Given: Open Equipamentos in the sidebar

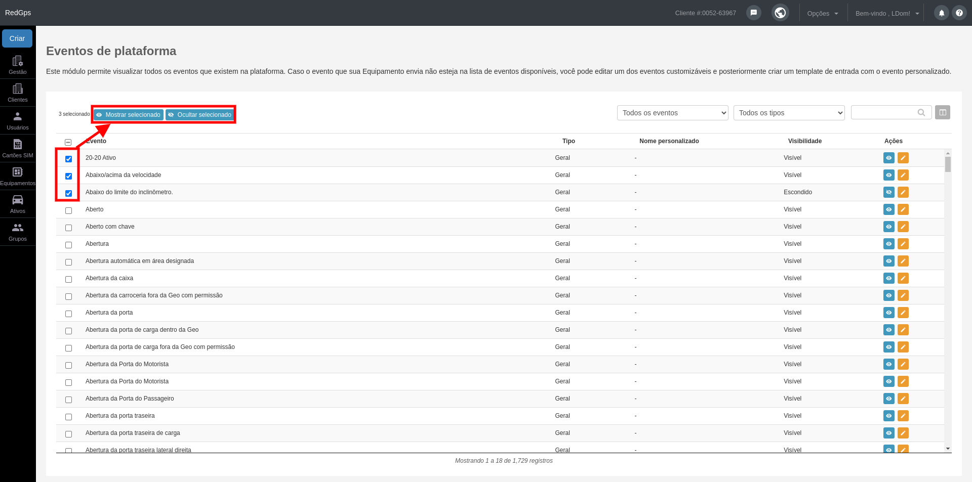Looking at the screenshot, I should 18,176.
